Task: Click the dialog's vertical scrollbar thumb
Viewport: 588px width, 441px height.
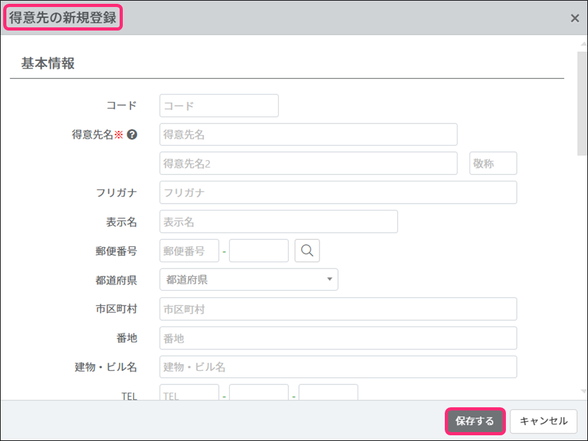Action: point(582,102)
